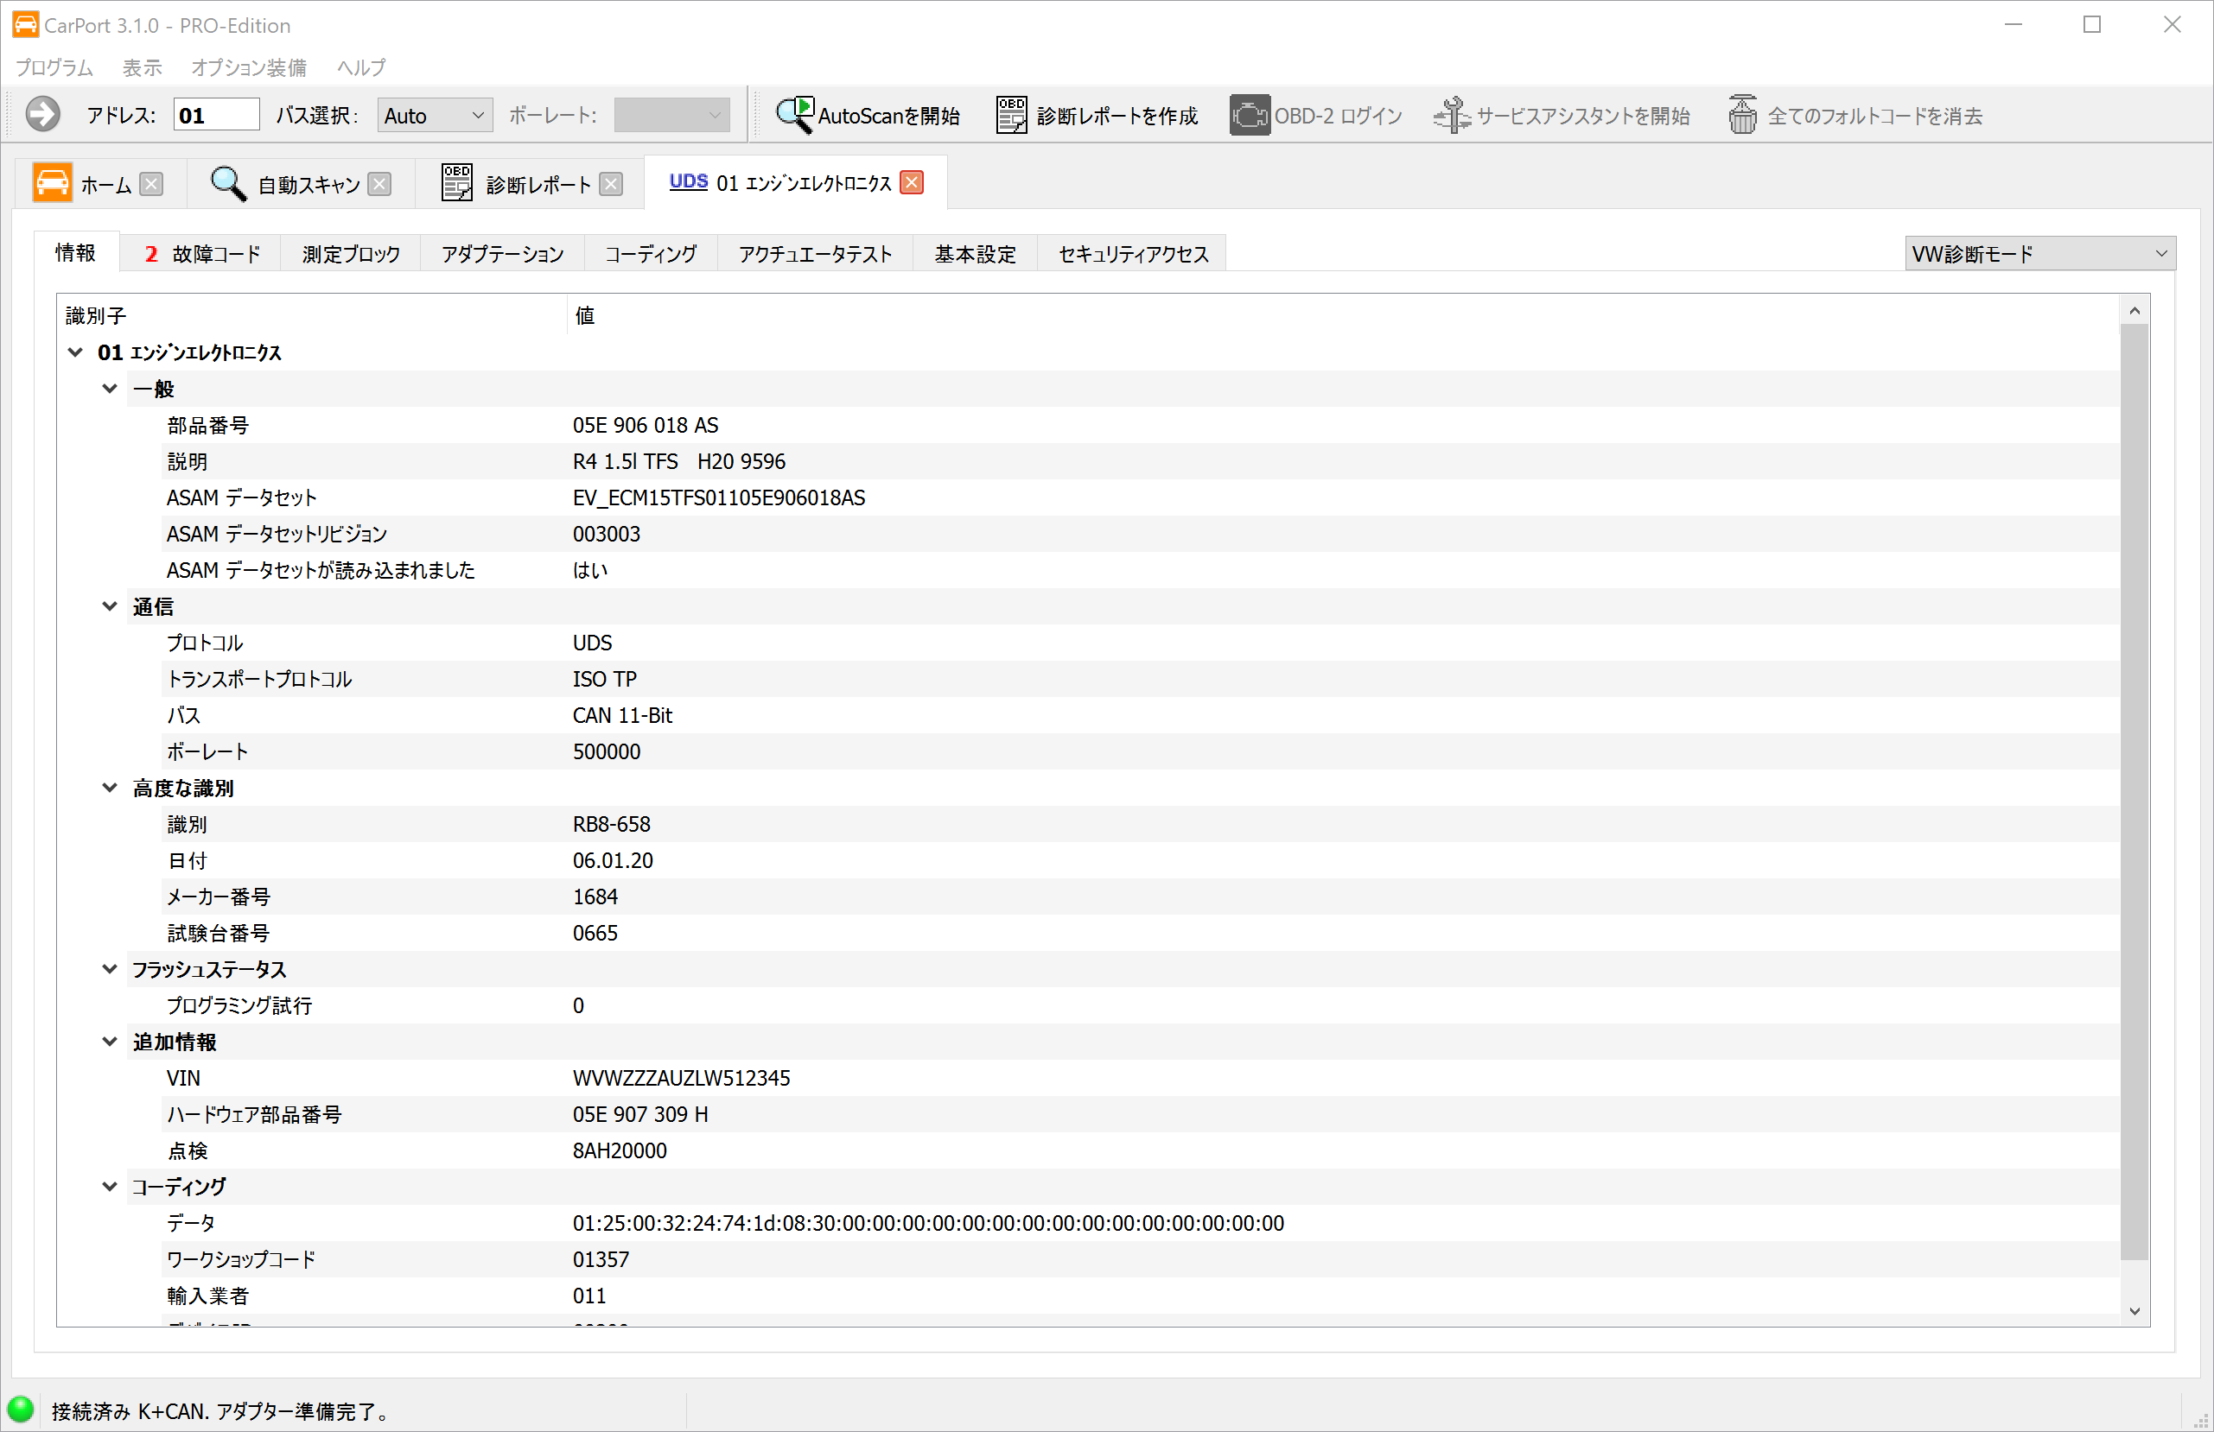Click the clear all fault codes trash icon

pyautogui.click(x=1742, y=114)
